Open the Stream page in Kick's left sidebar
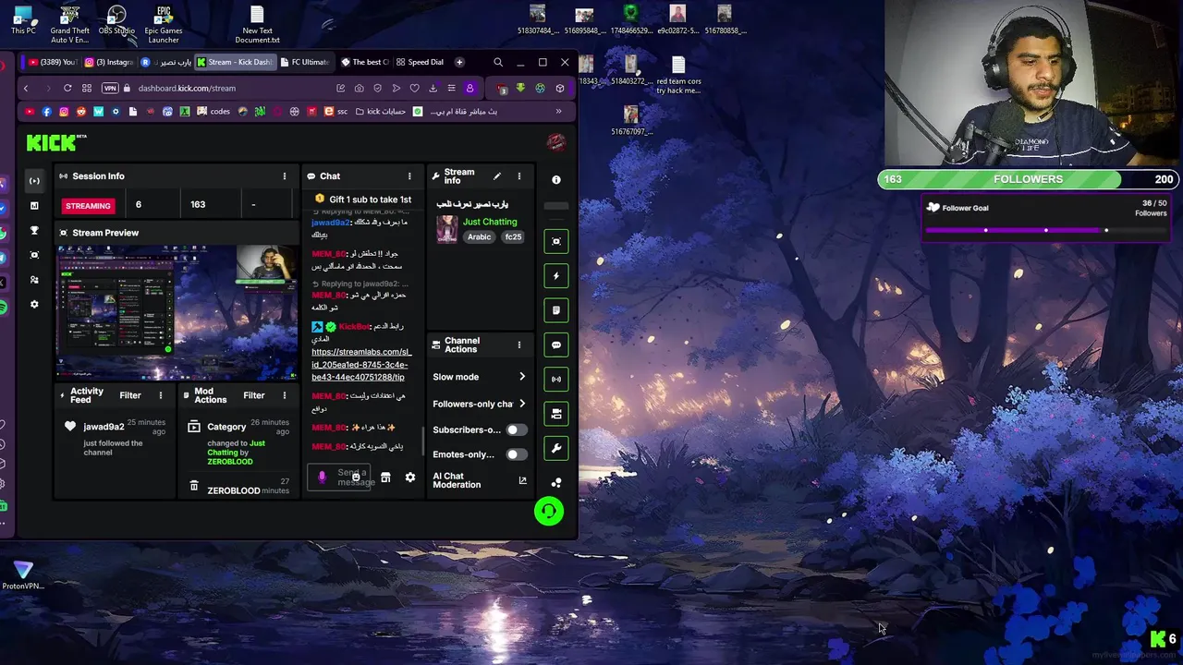Image resolution: width=1183 pixels, height=665 pixels. click(x=34, y=181)
